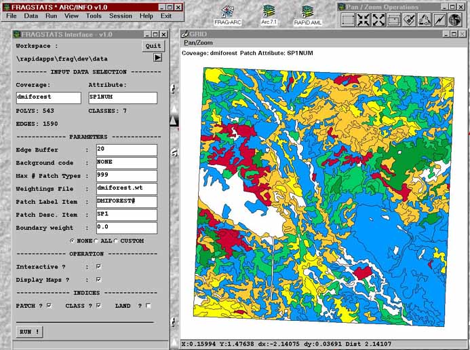The height and width of the screenshot is (350, 470).
Task: Click the FRAGSTATS ARC/INFO title bar icon
Action: (x=6, y=7)
